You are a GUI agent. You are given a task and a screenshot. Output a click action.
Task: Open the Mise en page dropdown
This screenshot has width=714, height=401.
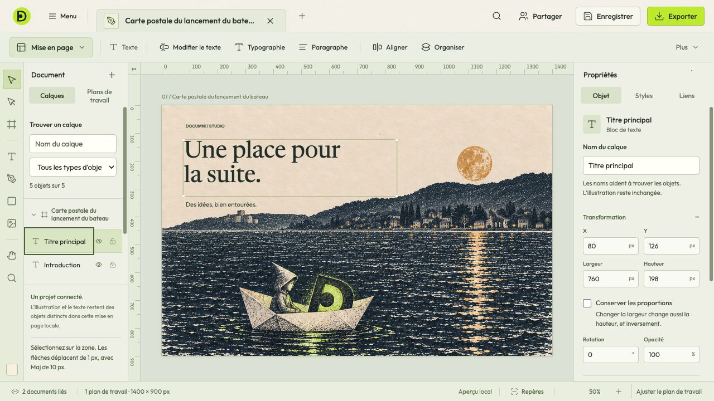click(51, 47)
